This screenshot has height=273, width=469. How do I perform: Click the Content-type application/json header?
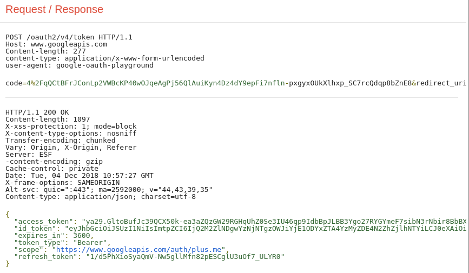pyautogui.click(x=101, y=197)
